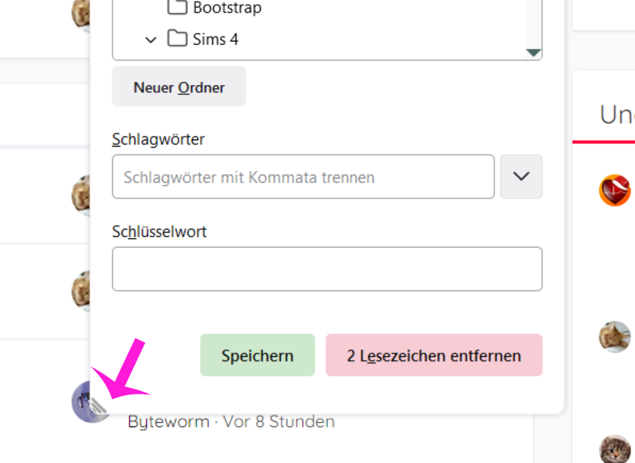Click the Sims 4 folder icon
Viewport: 635px width, 463px height.
click(177, 39)
